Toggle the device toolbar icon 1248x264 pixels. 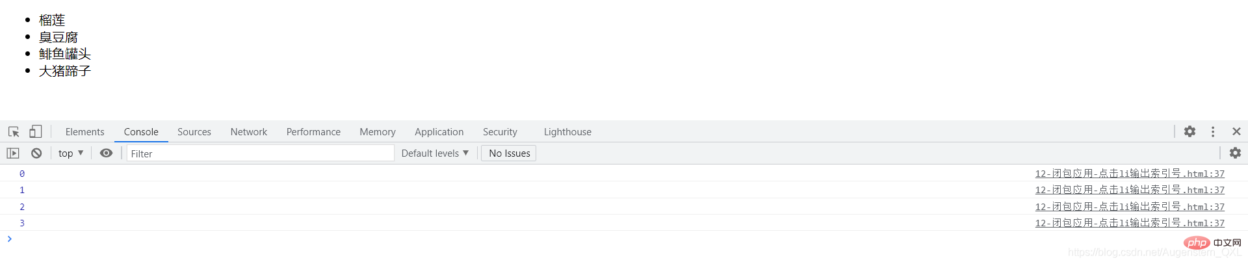[35, 131]
